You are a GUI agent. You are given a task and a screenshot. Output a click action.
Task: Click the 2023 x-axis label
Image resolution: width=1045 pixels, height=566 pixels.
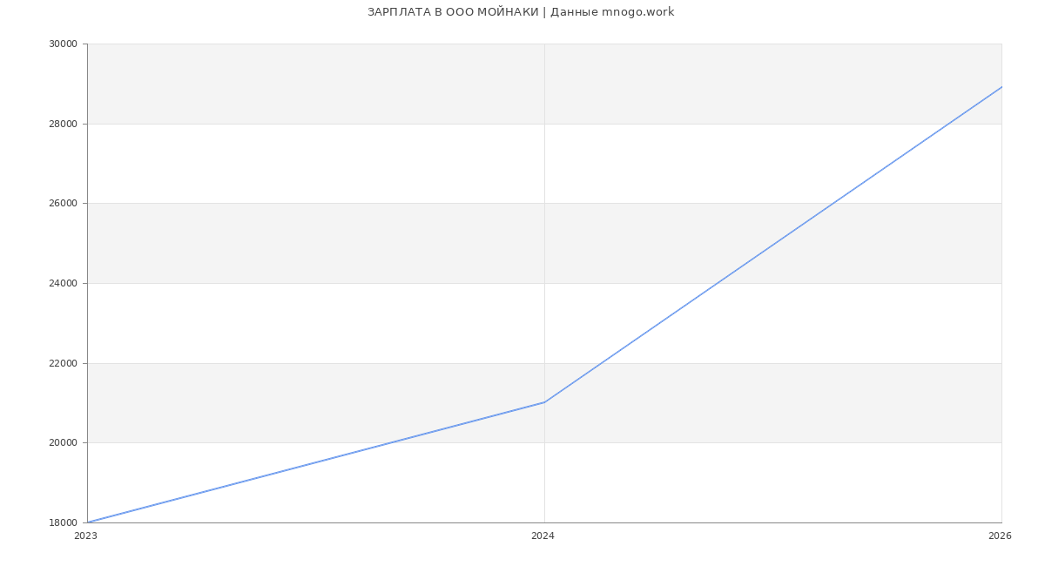tap(85, 536)
